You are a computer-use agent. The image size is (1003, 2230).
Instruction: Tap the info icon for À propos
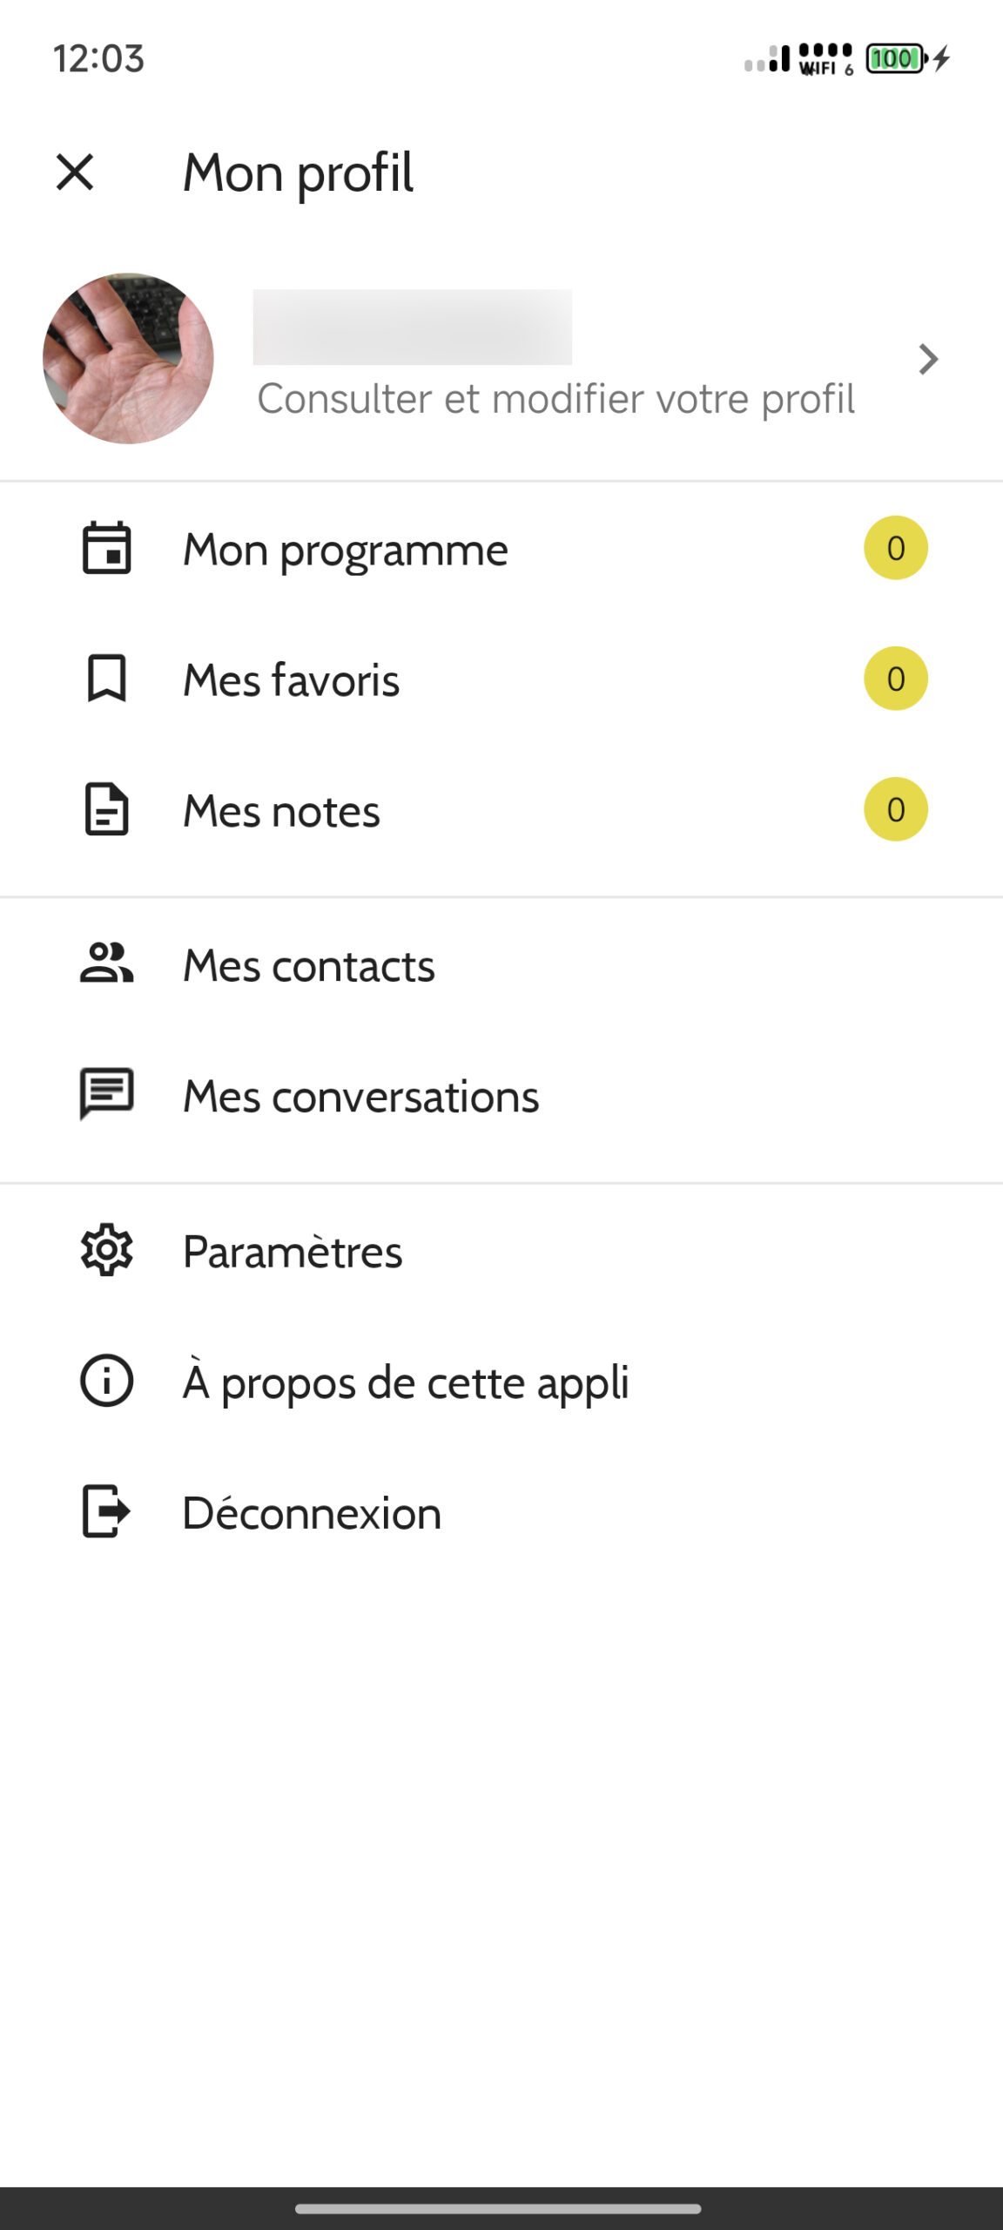click(x=106, y=1381)
